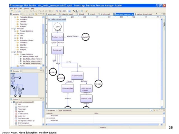Open the Palette side strip
The image size is (179, 134).
[x=164, y=24]
